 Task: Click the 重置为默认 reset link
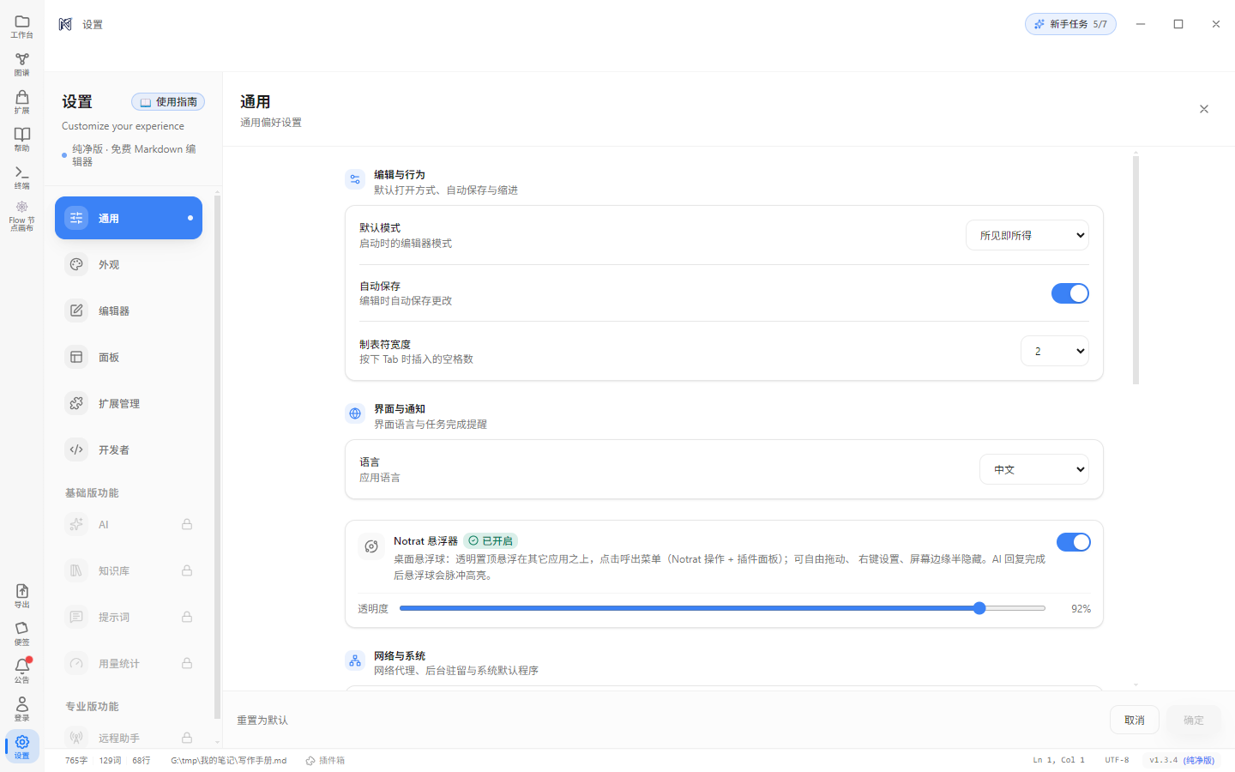pos(262,721)
